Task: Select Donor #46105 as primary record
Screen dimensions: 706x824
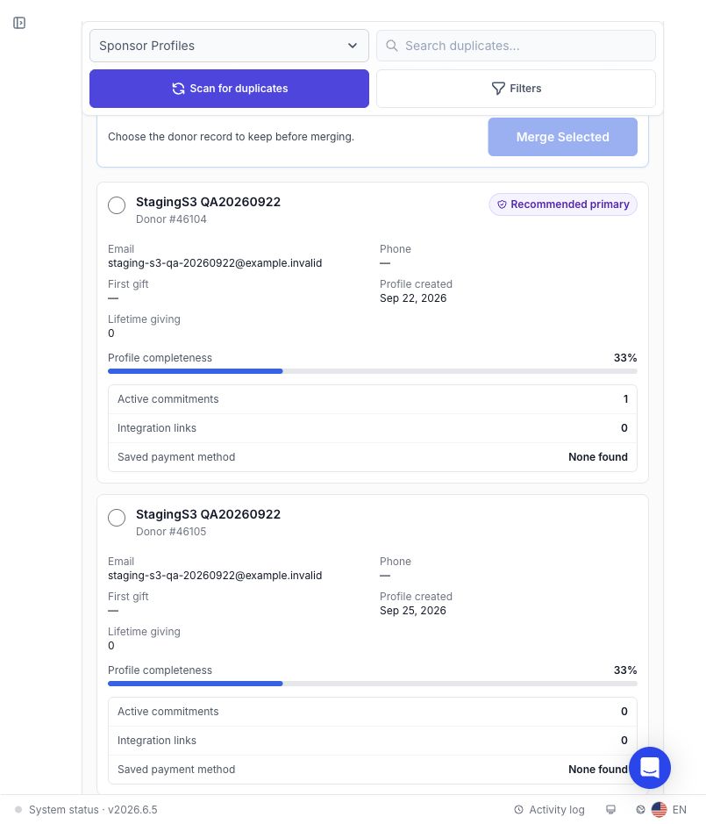Action: (117, 518)
